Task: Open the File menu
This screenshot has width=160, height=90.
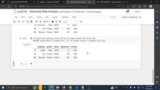Action: pyautogui.click(x=16, y=17)
